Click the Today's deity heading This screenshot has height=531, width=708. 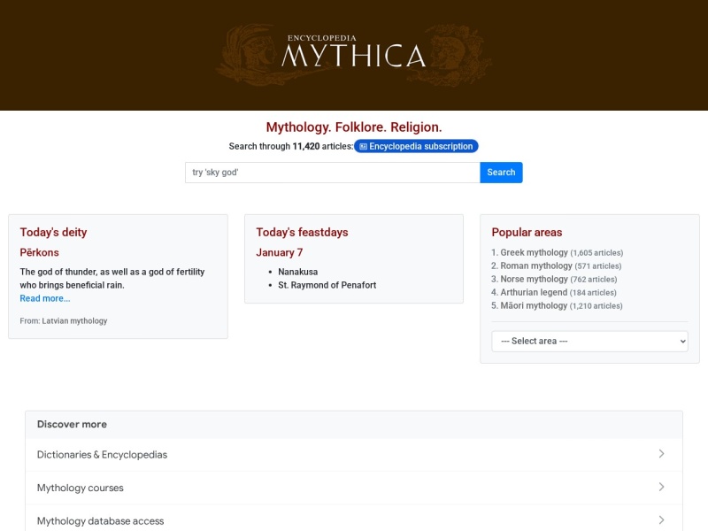[53, 232]
